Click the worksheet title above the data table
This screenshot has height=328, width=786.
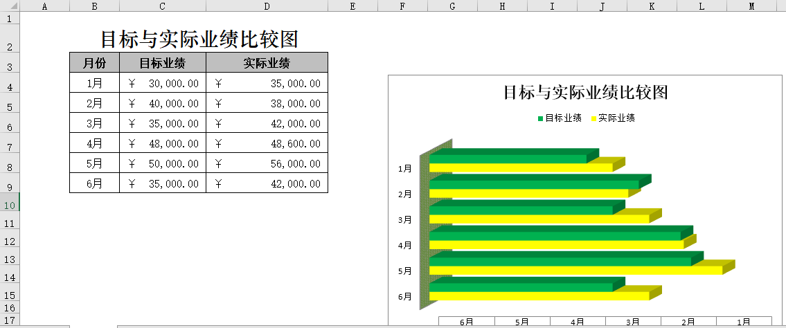coord(199,38)
